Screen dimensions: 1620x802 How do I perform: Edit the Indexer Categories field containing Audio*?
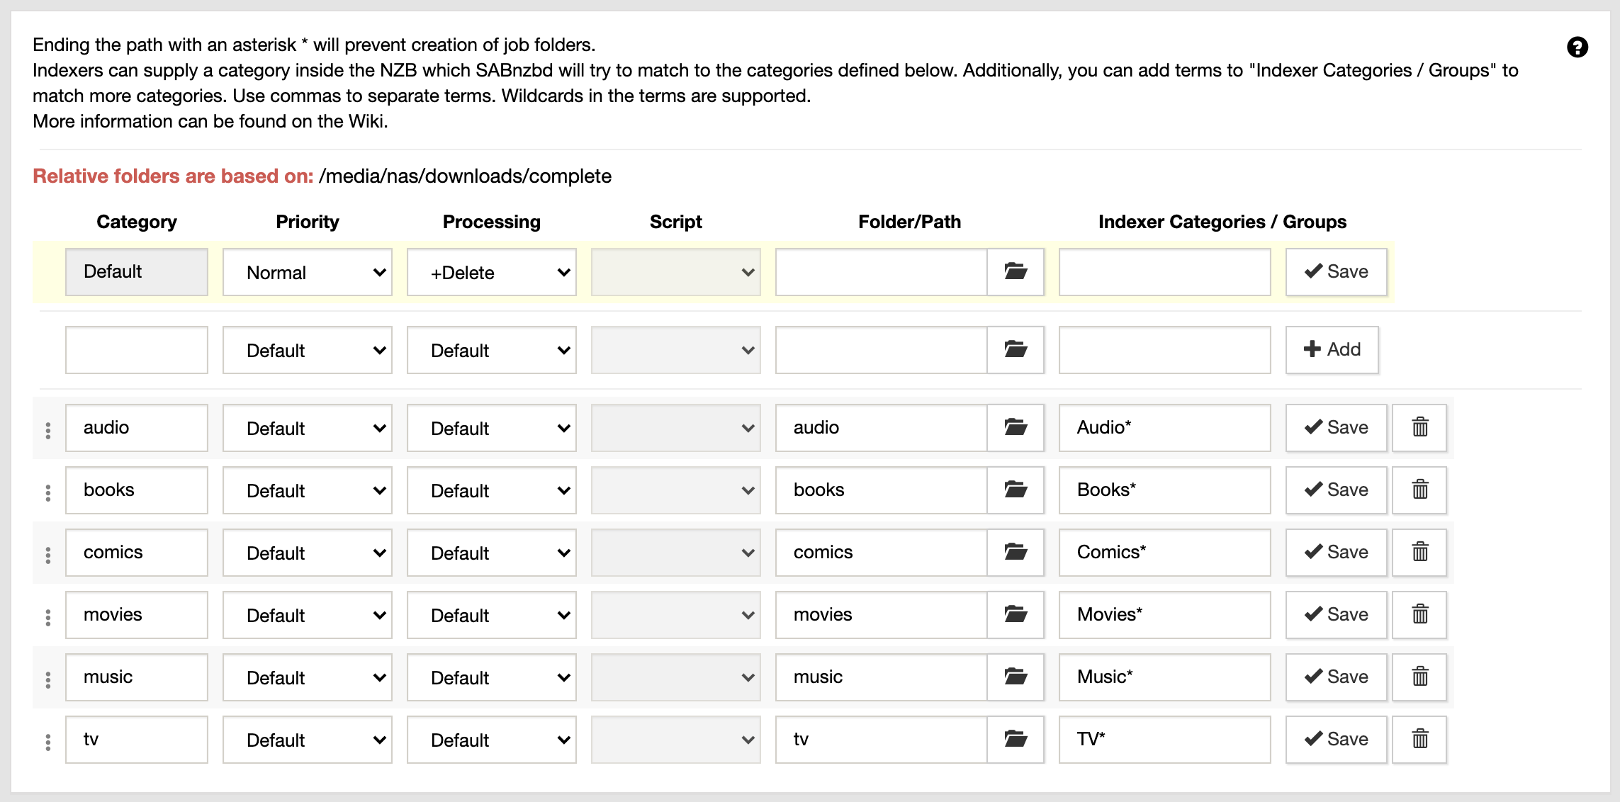(x=1164, y=427)
